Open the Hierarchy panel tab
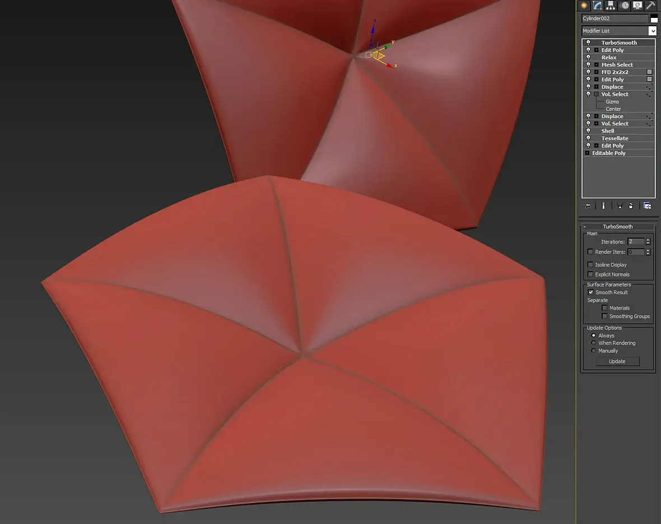The image size is (661, 524). click(x=611, y=5)
